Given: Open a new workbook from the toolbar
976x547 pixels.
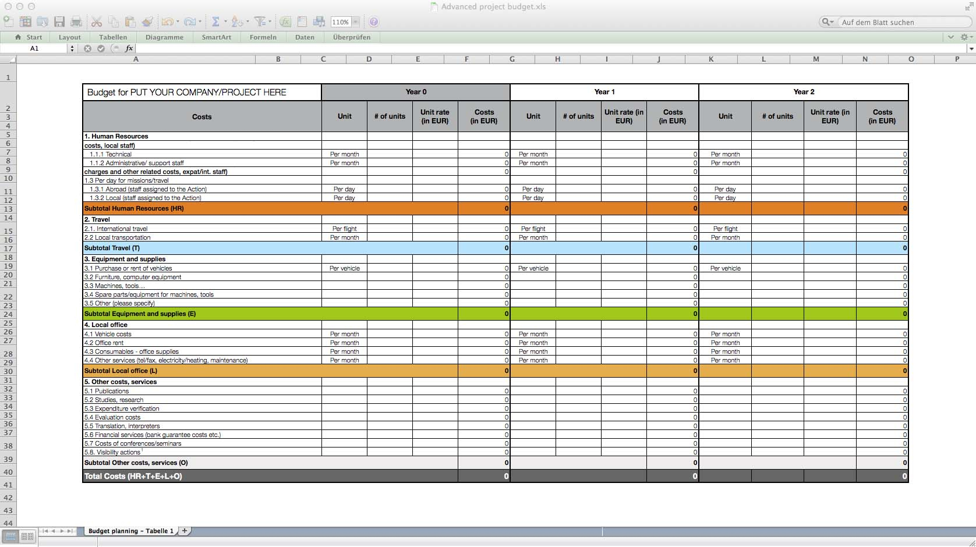Looking at the screenshot, I should [x=8, y=22].
